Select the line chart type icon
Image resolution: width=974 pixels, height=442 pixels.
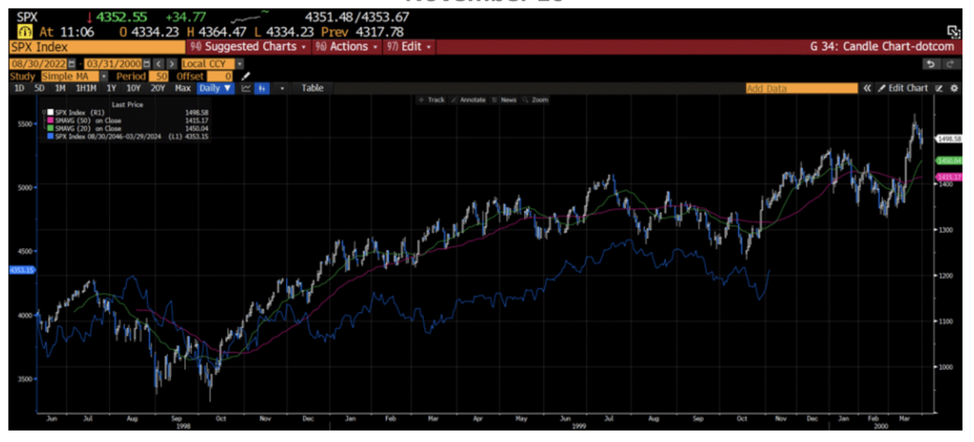246,89
